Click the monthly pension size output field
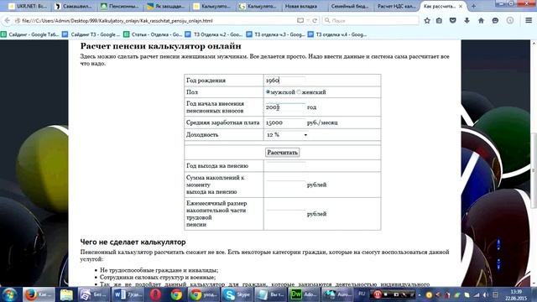 [x=285, y=214]
